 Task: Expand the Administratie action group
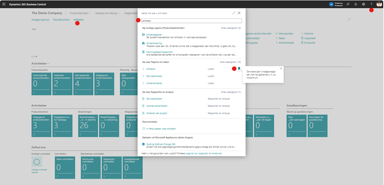[x=285, y=43]
